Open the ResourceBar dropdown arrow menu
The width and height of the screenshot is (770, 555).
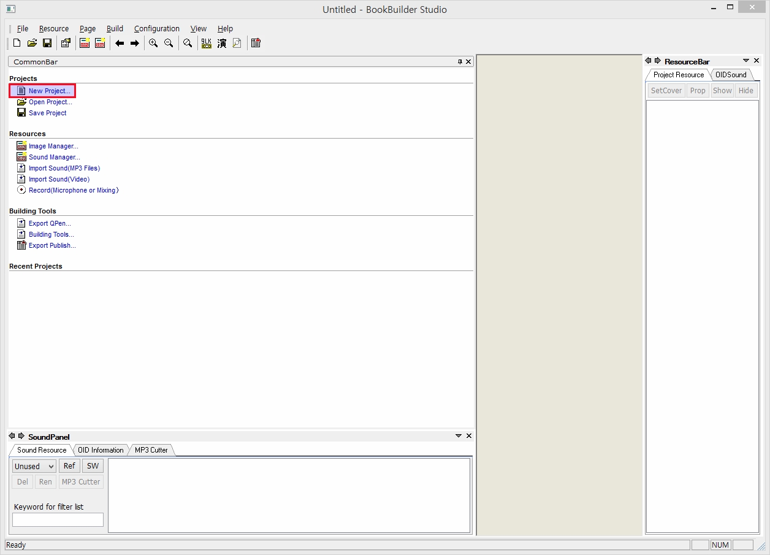[746, 61]
